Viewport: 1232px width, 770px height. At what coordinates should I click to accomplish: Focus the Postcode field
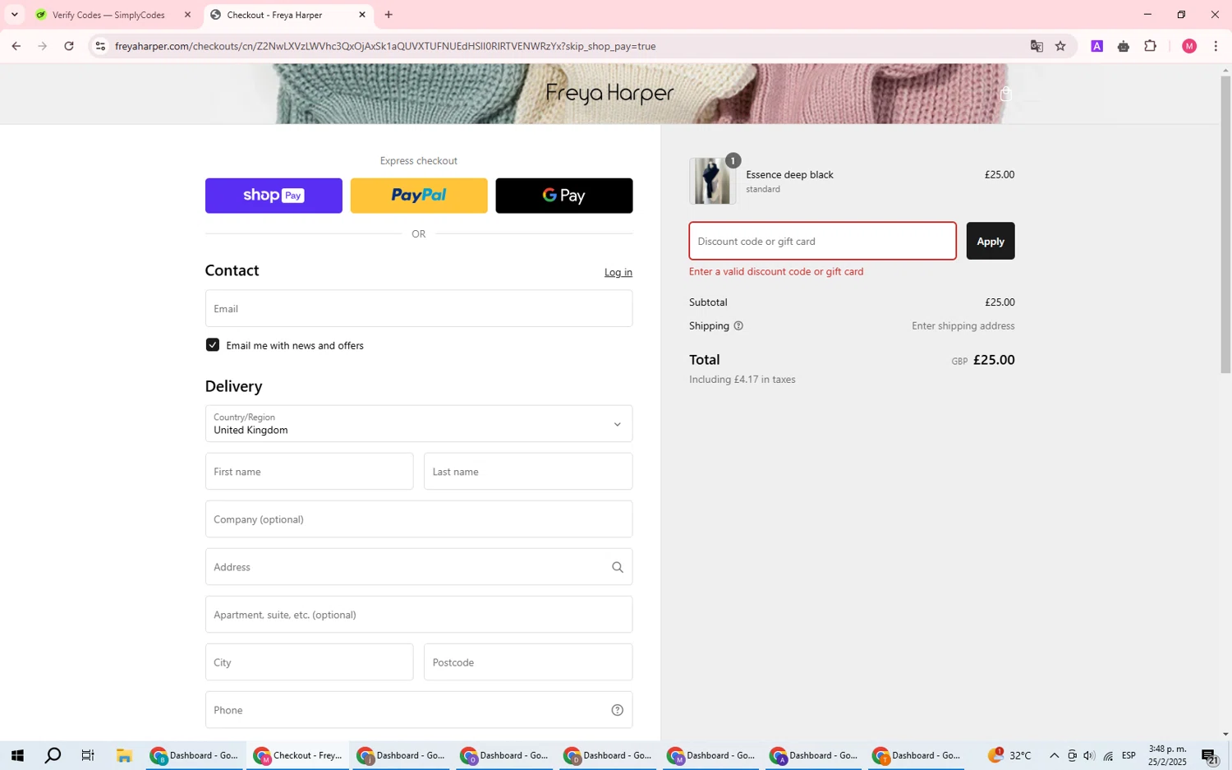528,662
